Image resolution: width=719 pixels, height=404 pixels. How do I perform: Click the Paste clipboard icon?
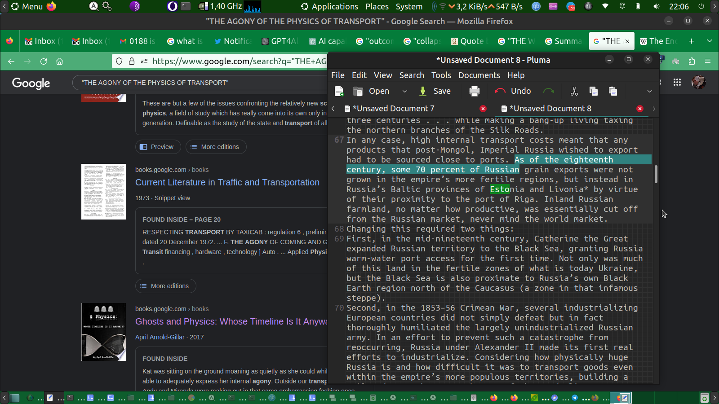(x=612, y=91)
